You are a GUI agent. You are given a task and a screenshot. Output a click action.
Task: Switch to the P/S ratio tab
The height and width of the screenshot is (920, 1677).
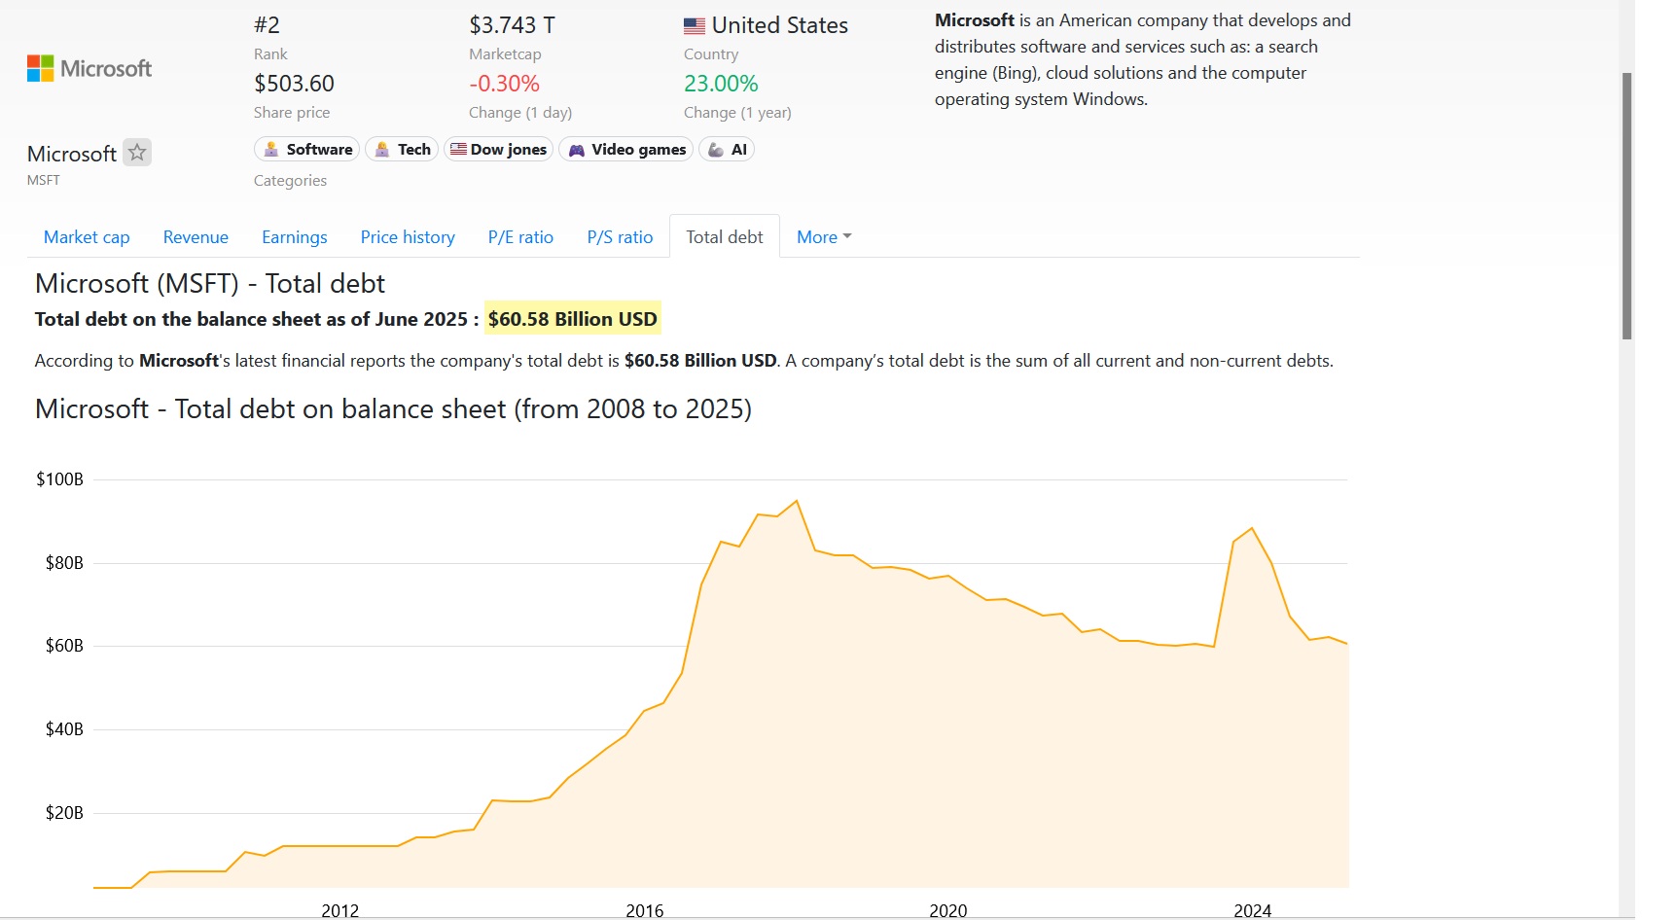pos(620,237)
